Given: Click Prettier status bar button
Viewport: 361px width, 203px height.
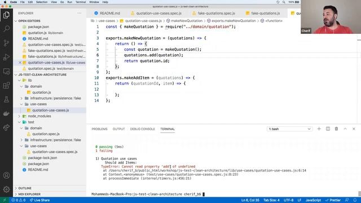Looking at the screenshot, I should coord(333,200).
